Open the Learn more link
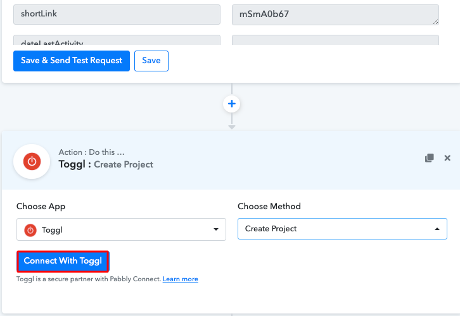The width and height of the screenshot is (460, 316). point(181,279)
